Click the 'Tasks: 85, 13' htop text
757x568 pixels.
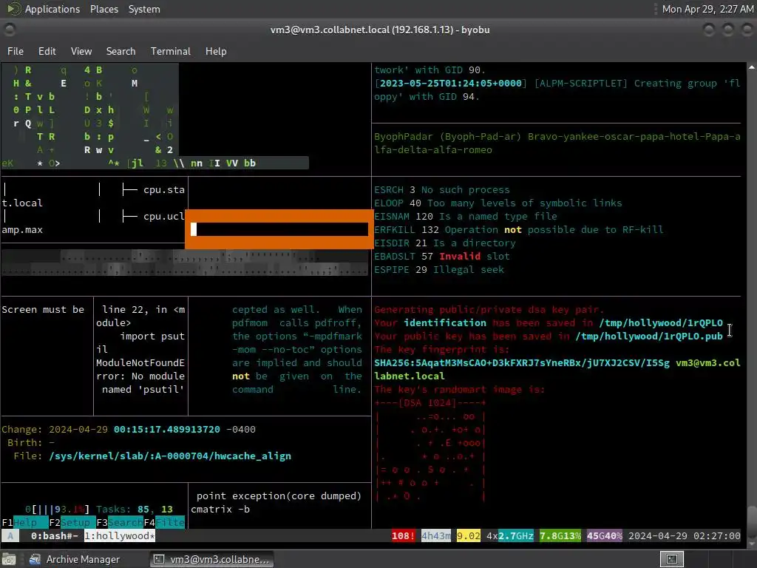tap(135, 509)
